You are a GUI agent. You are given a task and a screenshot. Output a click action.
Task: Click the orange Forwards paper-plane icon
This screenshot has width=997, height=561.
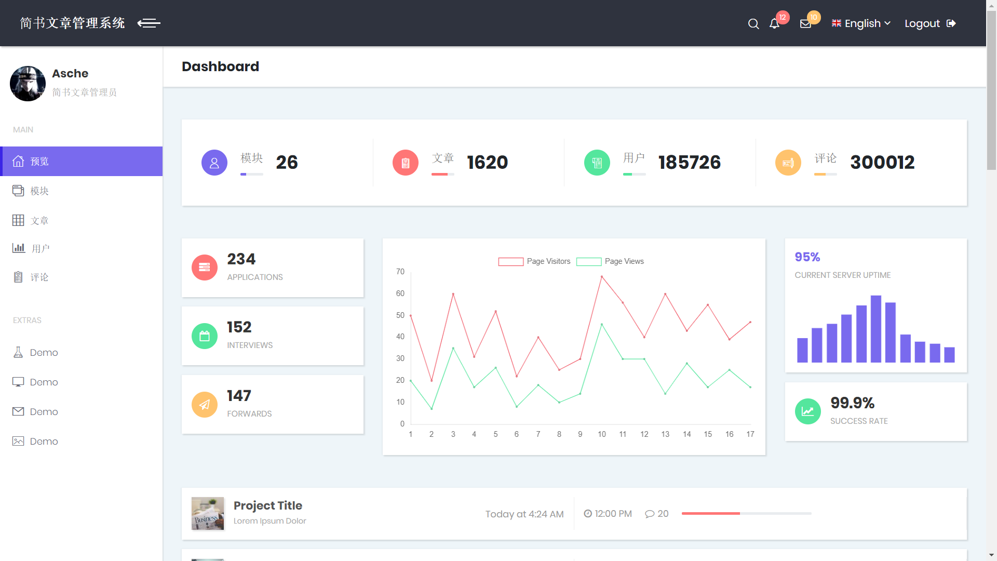click(x=205, y=405)
